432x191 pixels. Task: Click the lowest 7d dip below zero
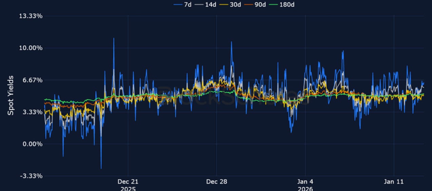coord(101,168)
